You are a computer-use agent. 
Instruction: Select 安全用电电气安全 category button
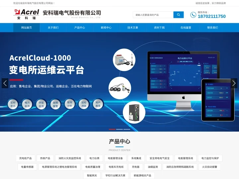[160, 158]
